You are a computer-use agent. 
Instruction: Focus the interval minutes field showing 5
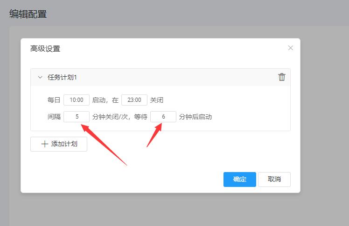[77, 117]
